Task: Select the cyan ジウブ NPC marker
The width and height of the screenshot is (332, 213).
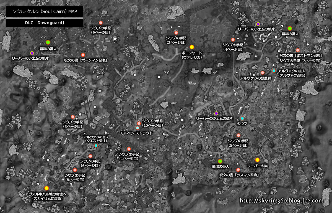Action: [242, 119]
